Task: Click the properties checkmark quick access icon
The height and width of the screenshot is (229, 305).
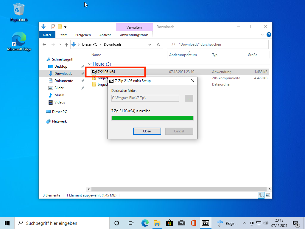Action: coord(53,27)
